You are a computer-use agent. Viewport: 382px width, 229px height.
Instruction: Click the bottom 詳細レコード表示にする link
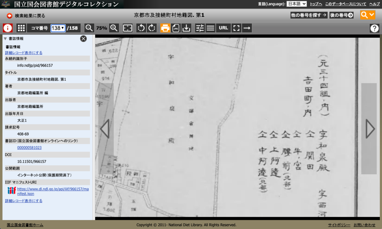pyautogui.click(x=24, y=201)
